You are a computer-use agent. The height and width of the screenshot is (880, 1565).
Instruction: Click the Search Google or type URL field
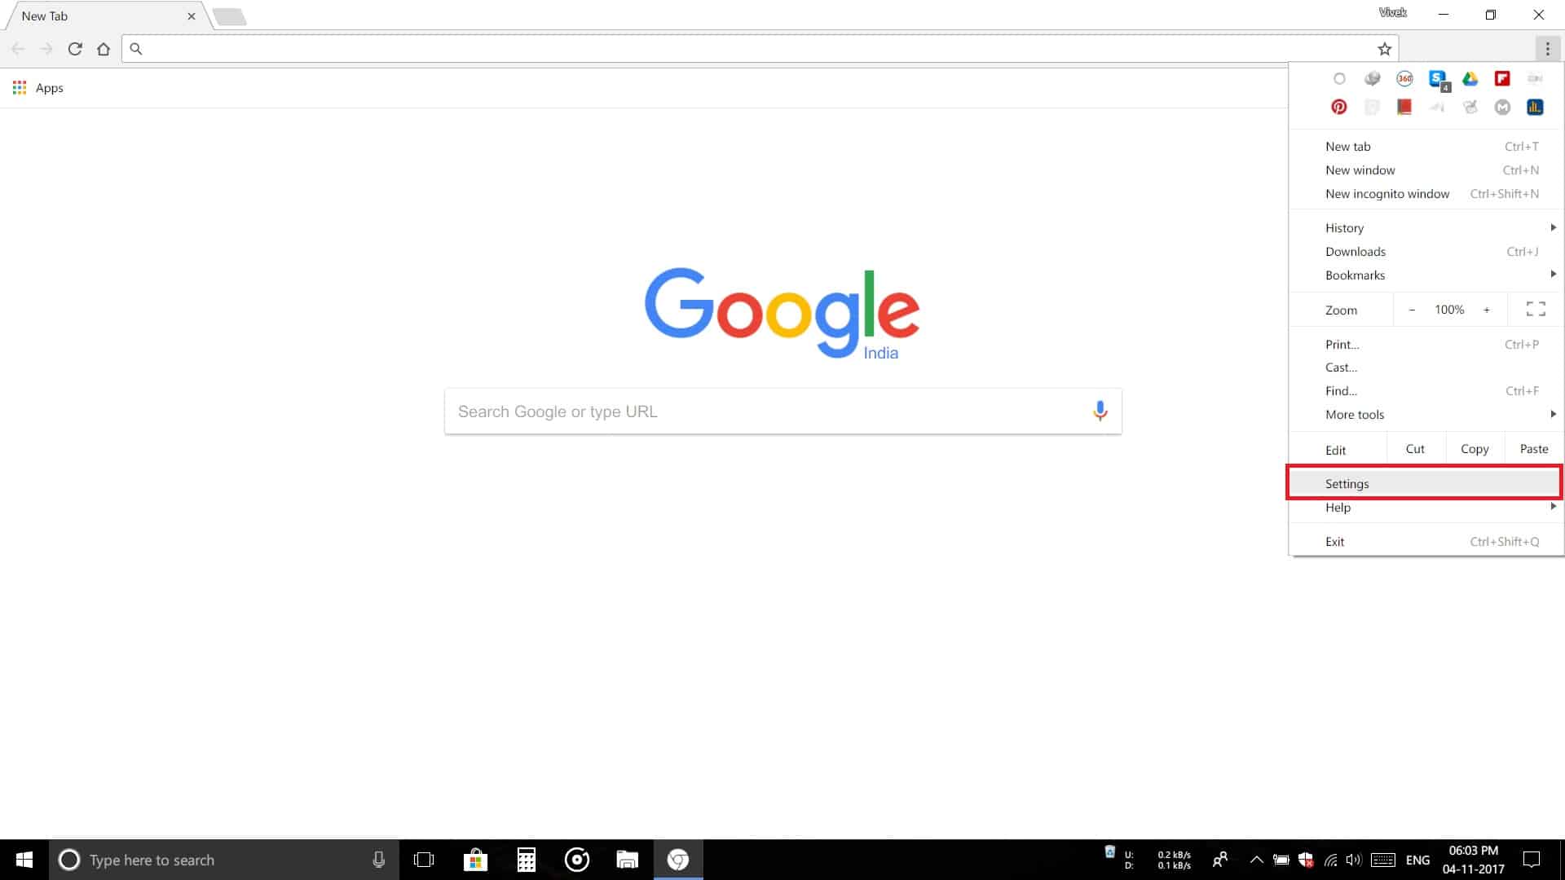tap(782, 411)
